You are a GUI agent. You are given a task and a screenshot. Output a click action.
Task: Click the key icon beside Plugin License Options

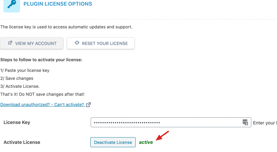point(12,4)
